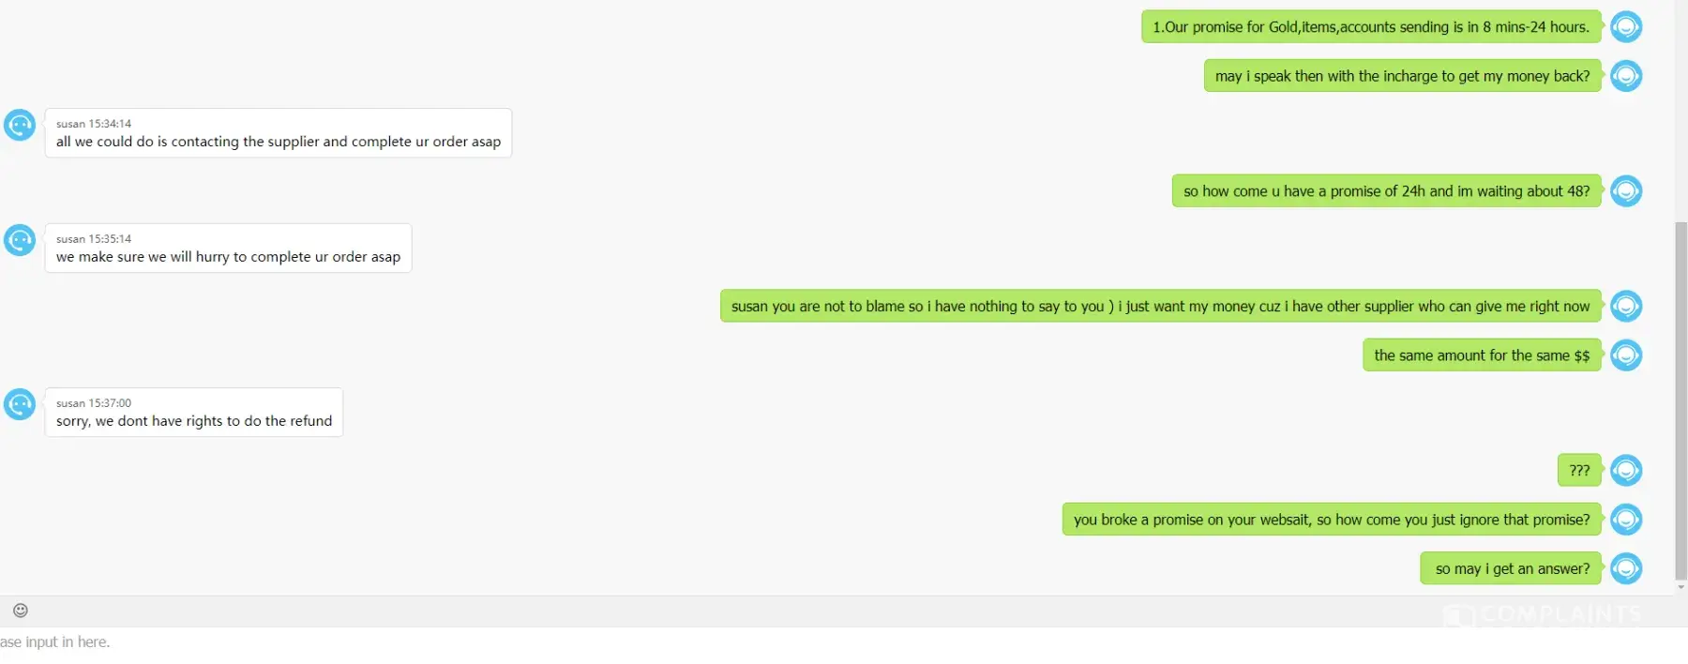1688x664 pixels.
Task: Click user avatar beside 'may i speak then' message
Action: point(1626,76)
